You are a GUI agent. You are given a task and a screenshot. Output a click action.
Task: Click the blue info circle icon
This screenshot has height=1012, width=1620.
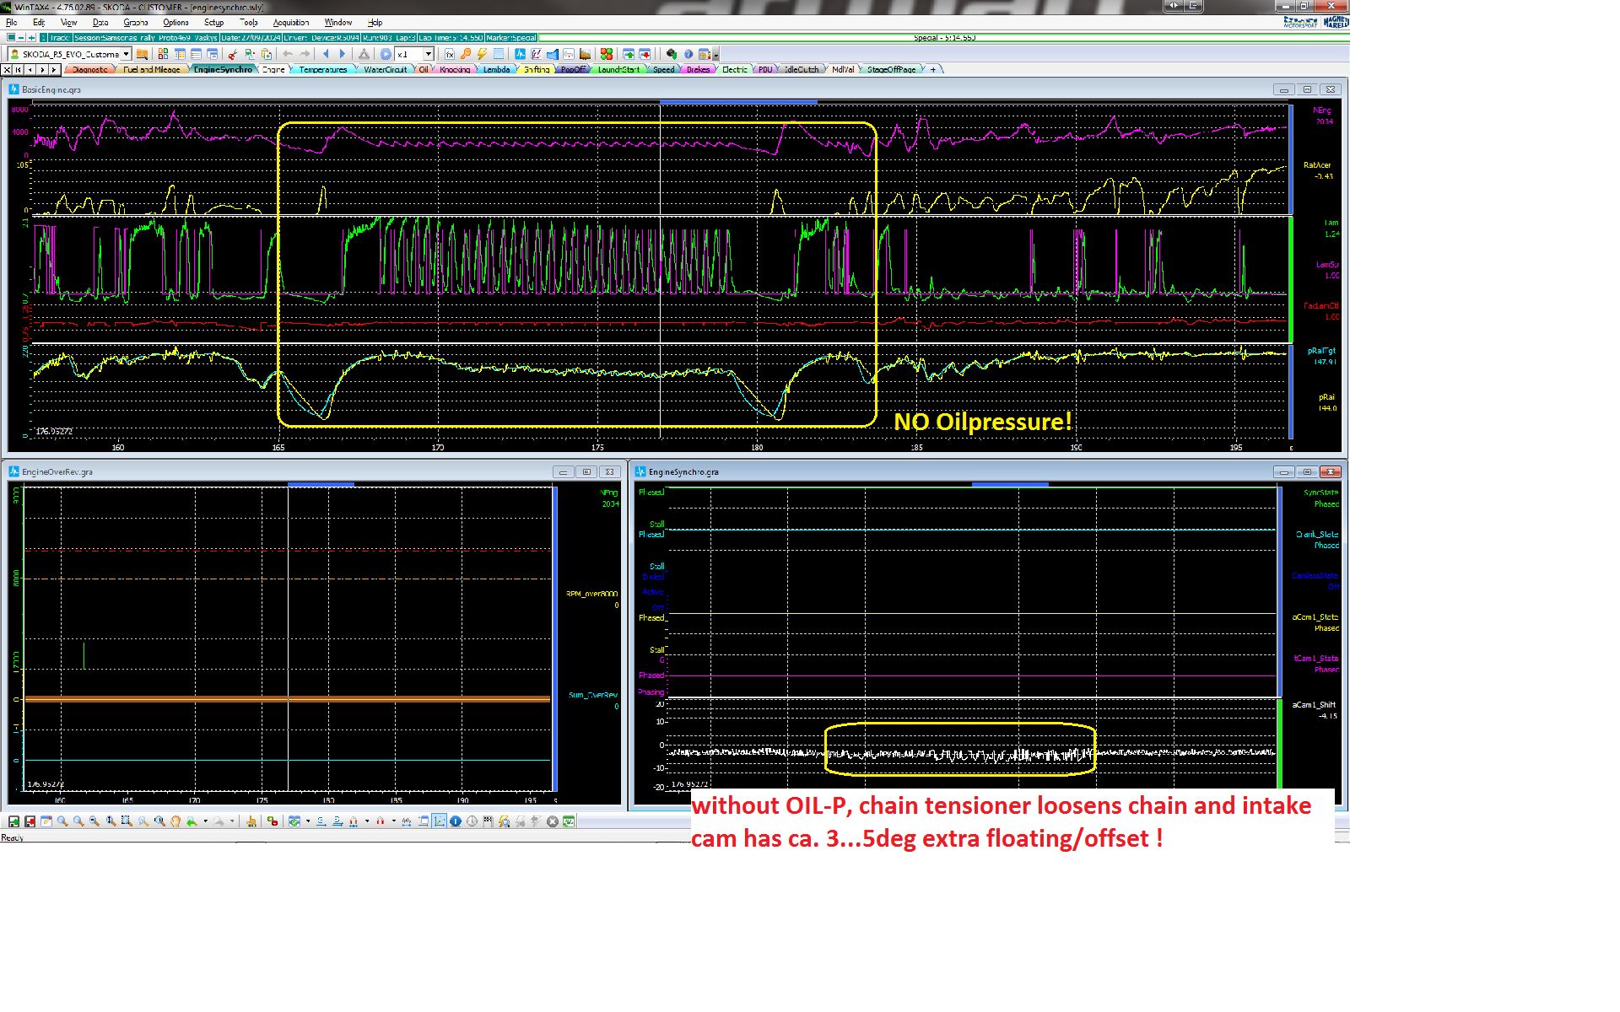(x=456, y=821)
